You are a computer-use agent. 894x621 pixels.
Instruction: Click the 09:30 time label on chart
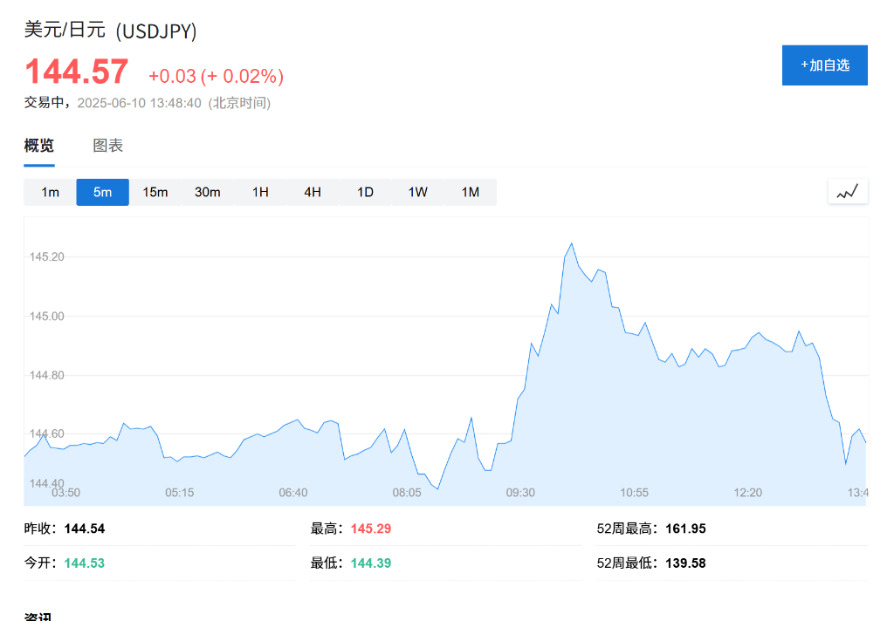pyautogui.click(x=520, y=493)
